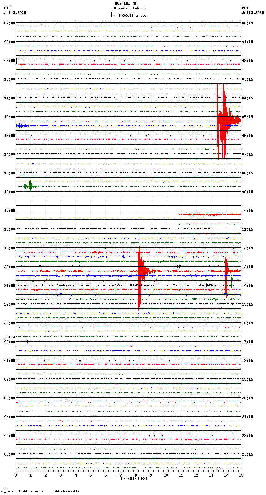Click the Jul14 date change label
Screen dimensions: 266x495
[10, 337]
